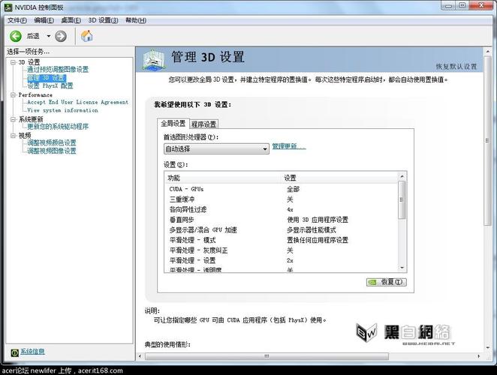Switch to the 程序设置 tab
Image resolution: width=497 pixels, height=375 pixels.
[203, 124]
